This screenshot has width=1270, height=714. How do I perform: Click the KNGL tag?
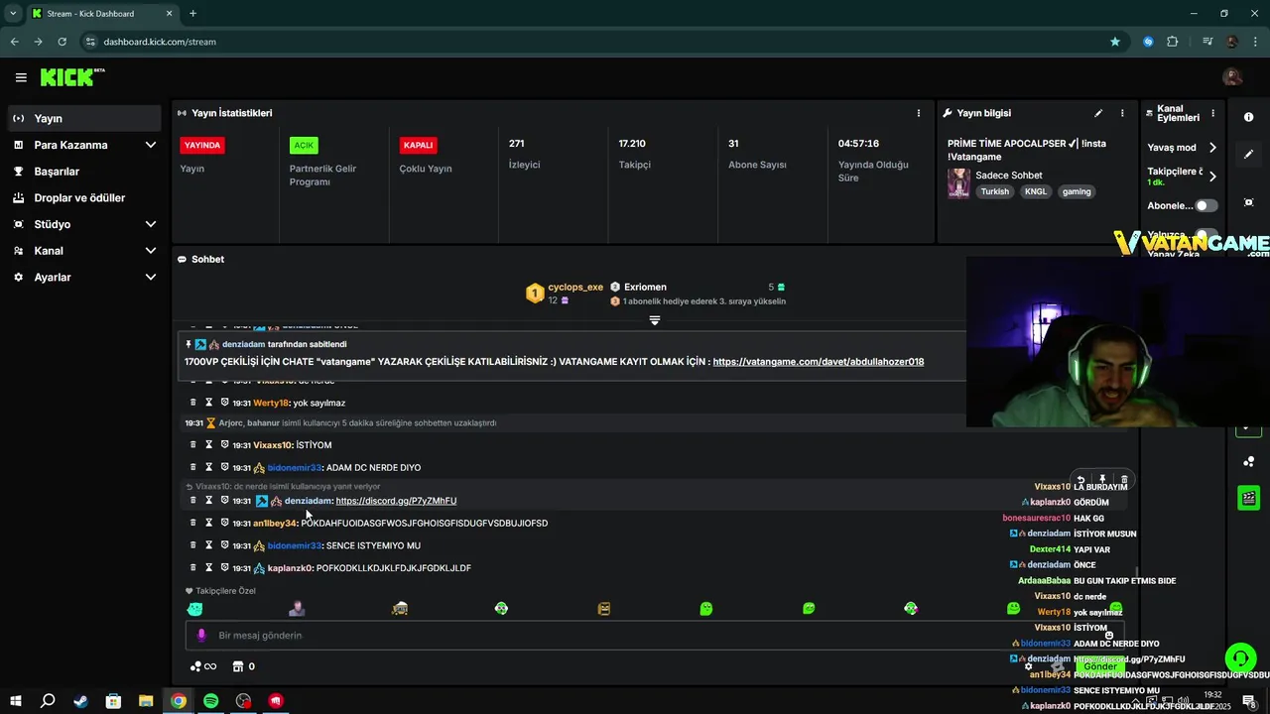[1036, 191]
